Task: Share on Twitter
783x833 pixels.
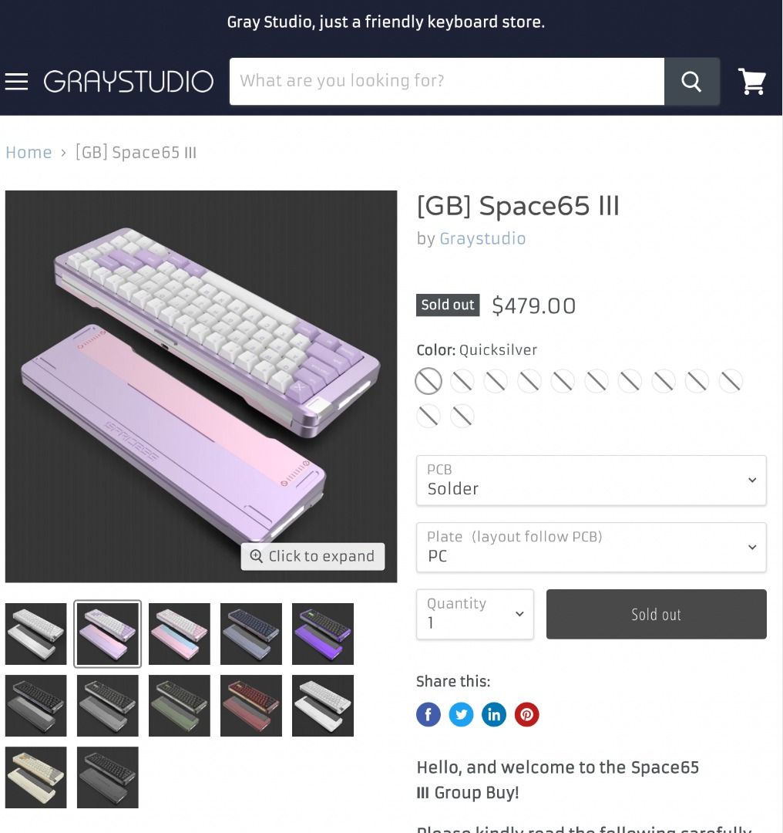Action: pos(462,714)
